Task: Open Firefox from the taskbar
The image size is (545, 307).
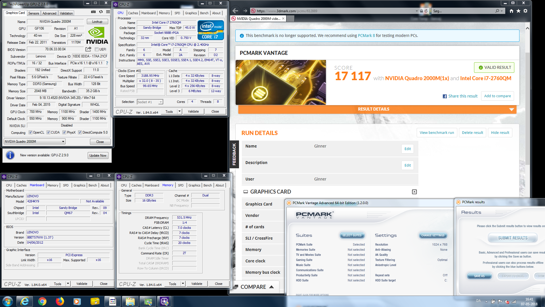Action: (x=60, y=301)
